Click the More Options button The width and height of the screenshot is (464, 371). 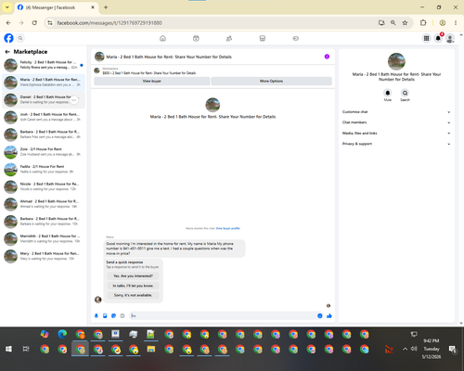click(x=271, y=81)
